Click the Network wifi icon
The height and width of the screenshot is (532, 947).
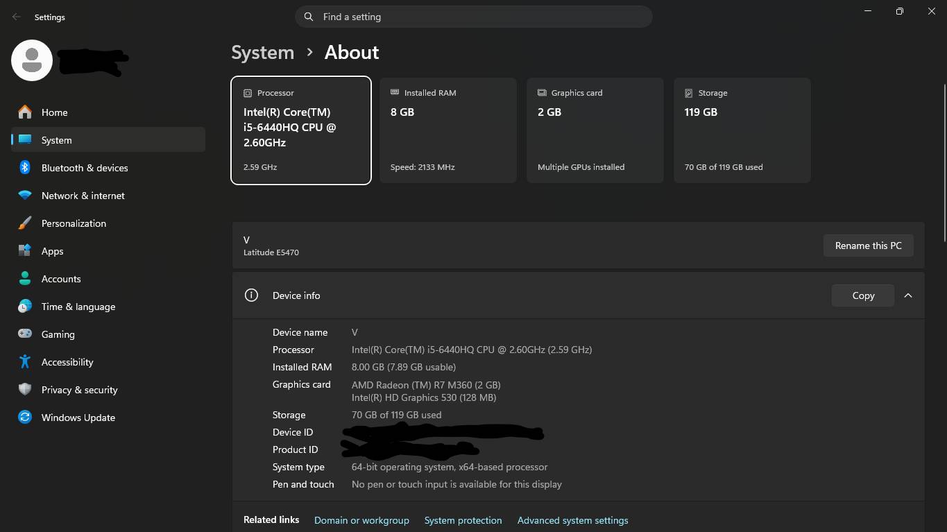point(25,195)
